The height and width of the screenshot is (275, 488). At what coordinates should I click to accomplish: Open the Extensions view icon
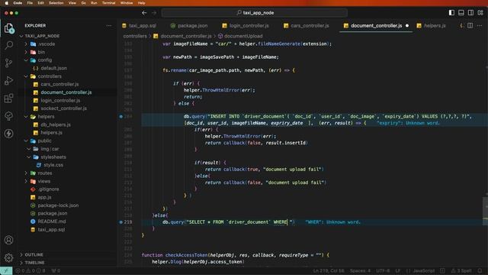[x=8, y=99]
